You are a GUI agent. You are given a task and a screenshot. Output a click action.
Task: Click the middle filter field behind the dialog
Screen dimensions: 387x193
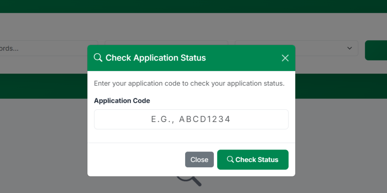click(x=166, y=43)
